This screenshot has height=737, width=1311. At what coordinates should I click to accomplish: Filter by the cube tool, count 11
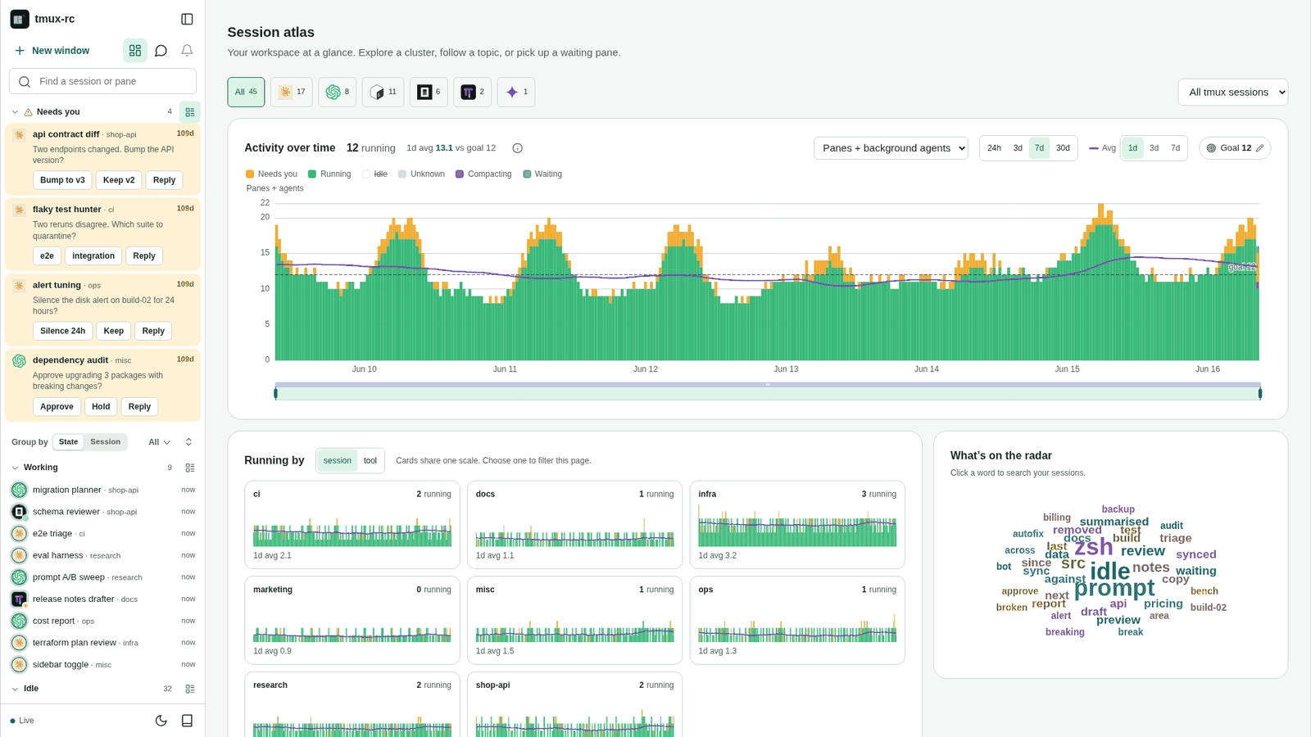tap(383, 92)
